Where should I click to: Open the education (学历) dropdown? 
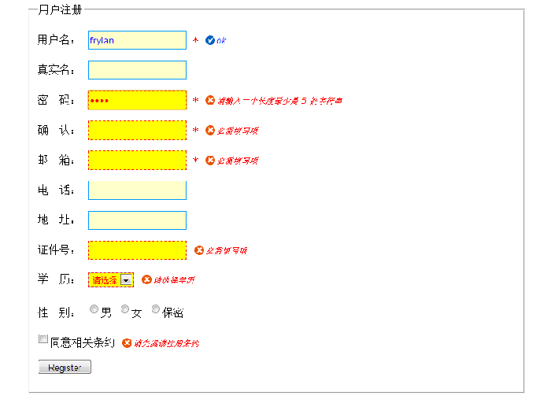[x=111, y=279]
